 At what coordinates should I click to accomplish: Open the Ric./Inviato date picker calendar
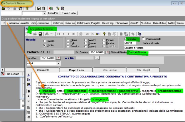coord(107,52)
